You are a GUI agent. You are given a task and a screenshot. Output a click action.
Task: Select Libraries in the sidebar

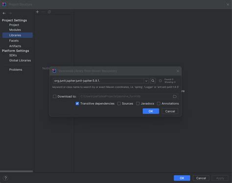click(x=18, y=35)
